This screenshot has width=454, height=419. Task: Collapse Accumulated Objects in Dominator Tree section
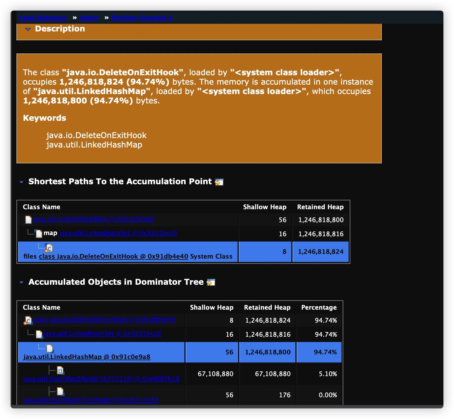(21, 282)
